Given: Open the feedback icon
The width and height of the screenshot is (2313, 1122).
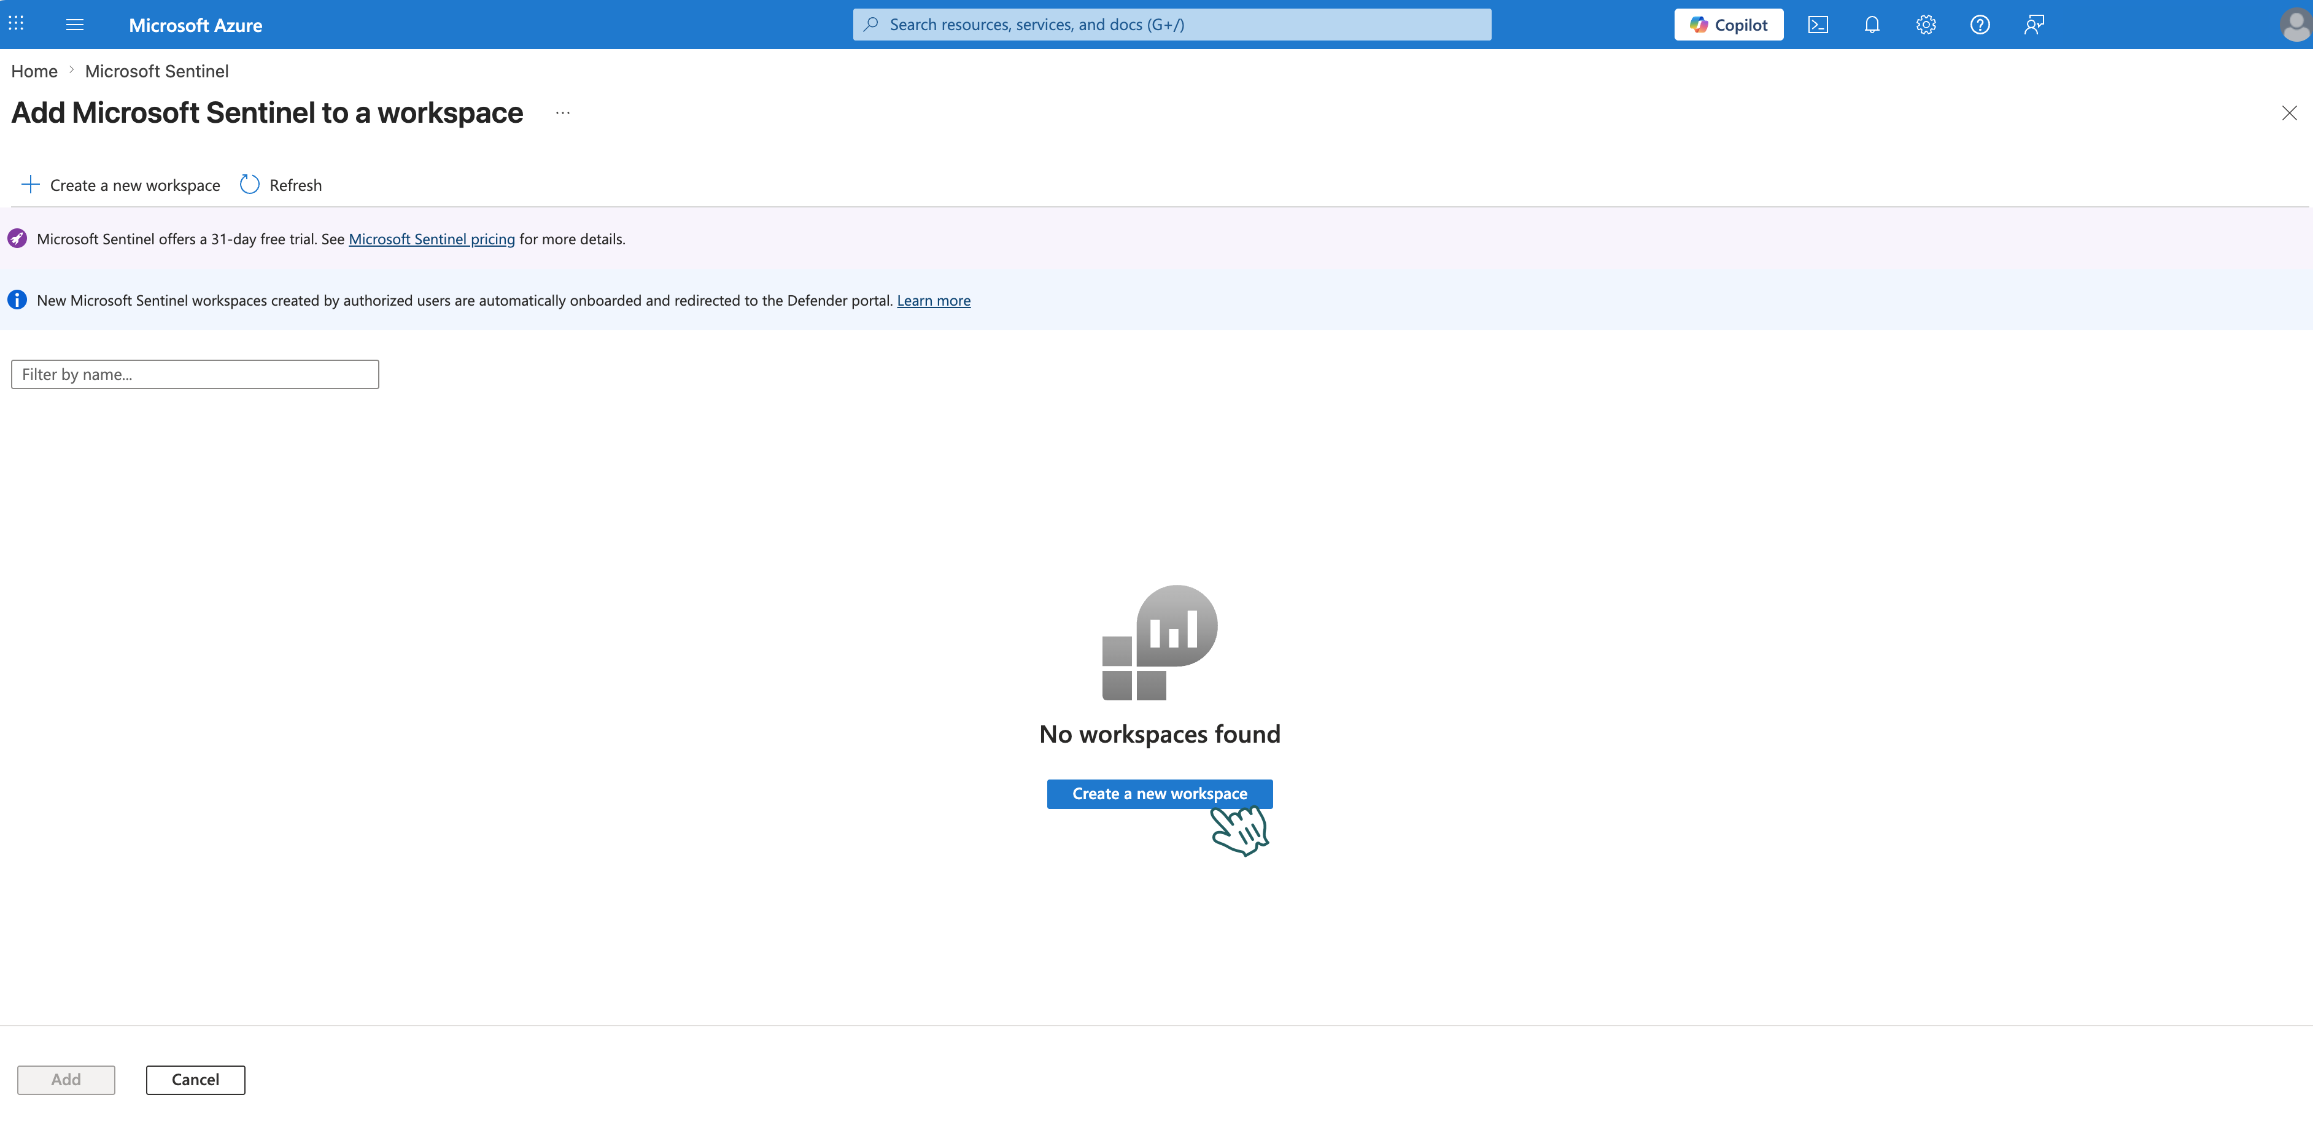Looking at the screenshot, I should tap(2034, 24).
